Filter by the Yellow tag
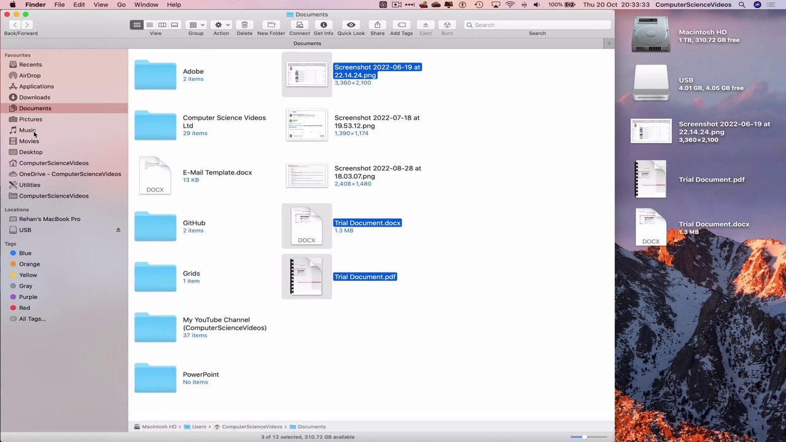Viewport: 786px width, 442px height. coord(28,276)
